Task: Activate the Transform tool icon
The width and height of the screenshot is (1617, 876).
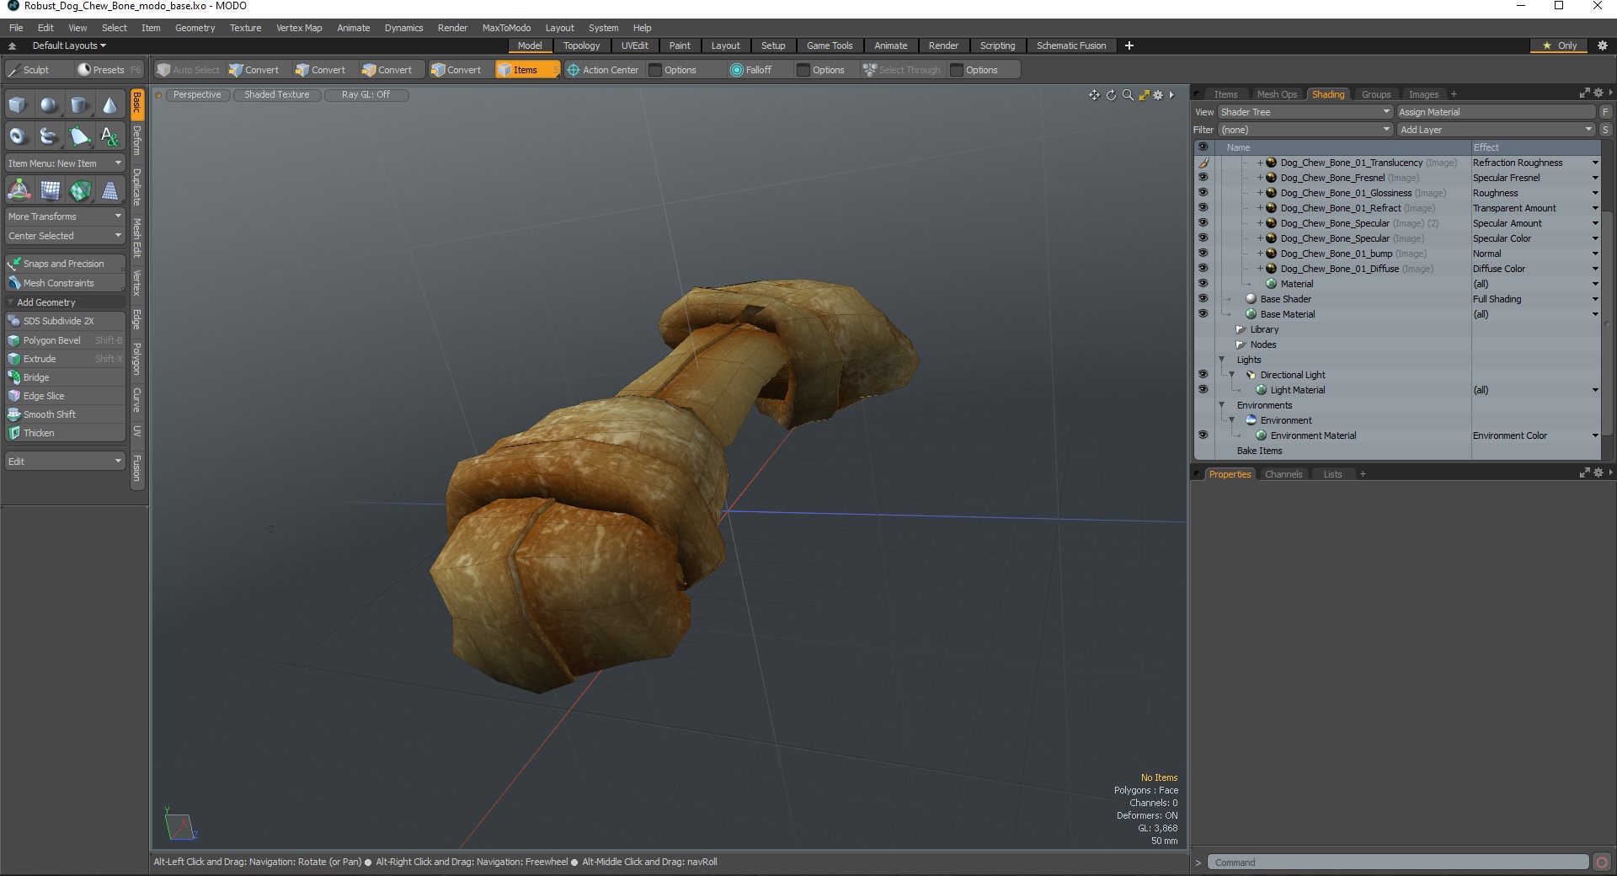Action: pos(19,190)
